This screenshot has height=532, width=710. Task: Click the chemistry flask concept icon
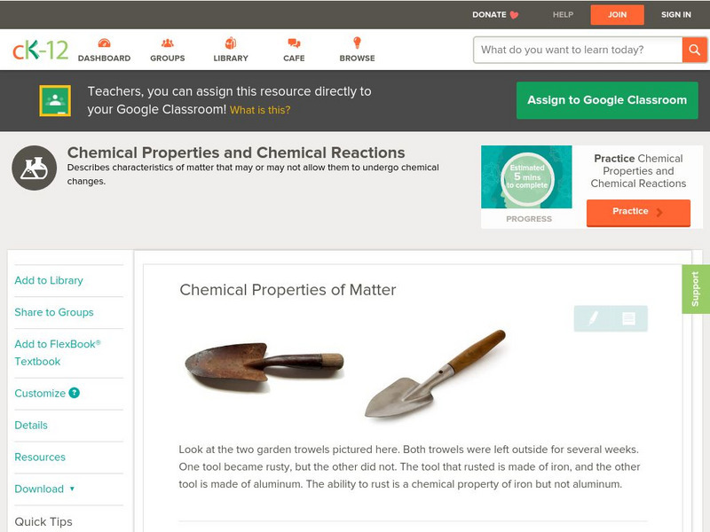(x=35, y=168)
